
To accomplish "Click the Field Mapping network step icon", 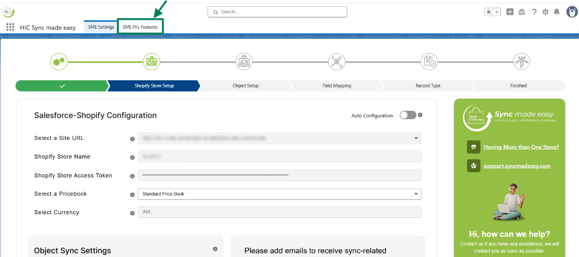I will [x=337, y=61].
